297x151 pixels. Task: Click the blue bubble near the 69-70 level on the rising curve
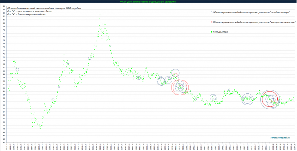[90, 58]
